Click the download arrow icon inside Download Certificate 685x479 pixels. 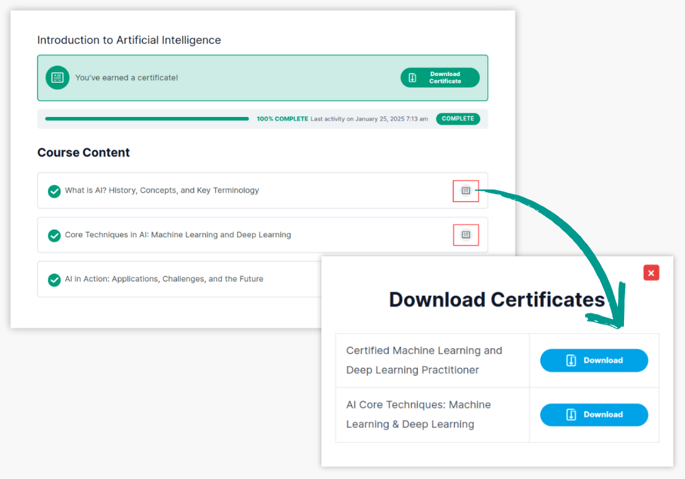coord(412,78)
